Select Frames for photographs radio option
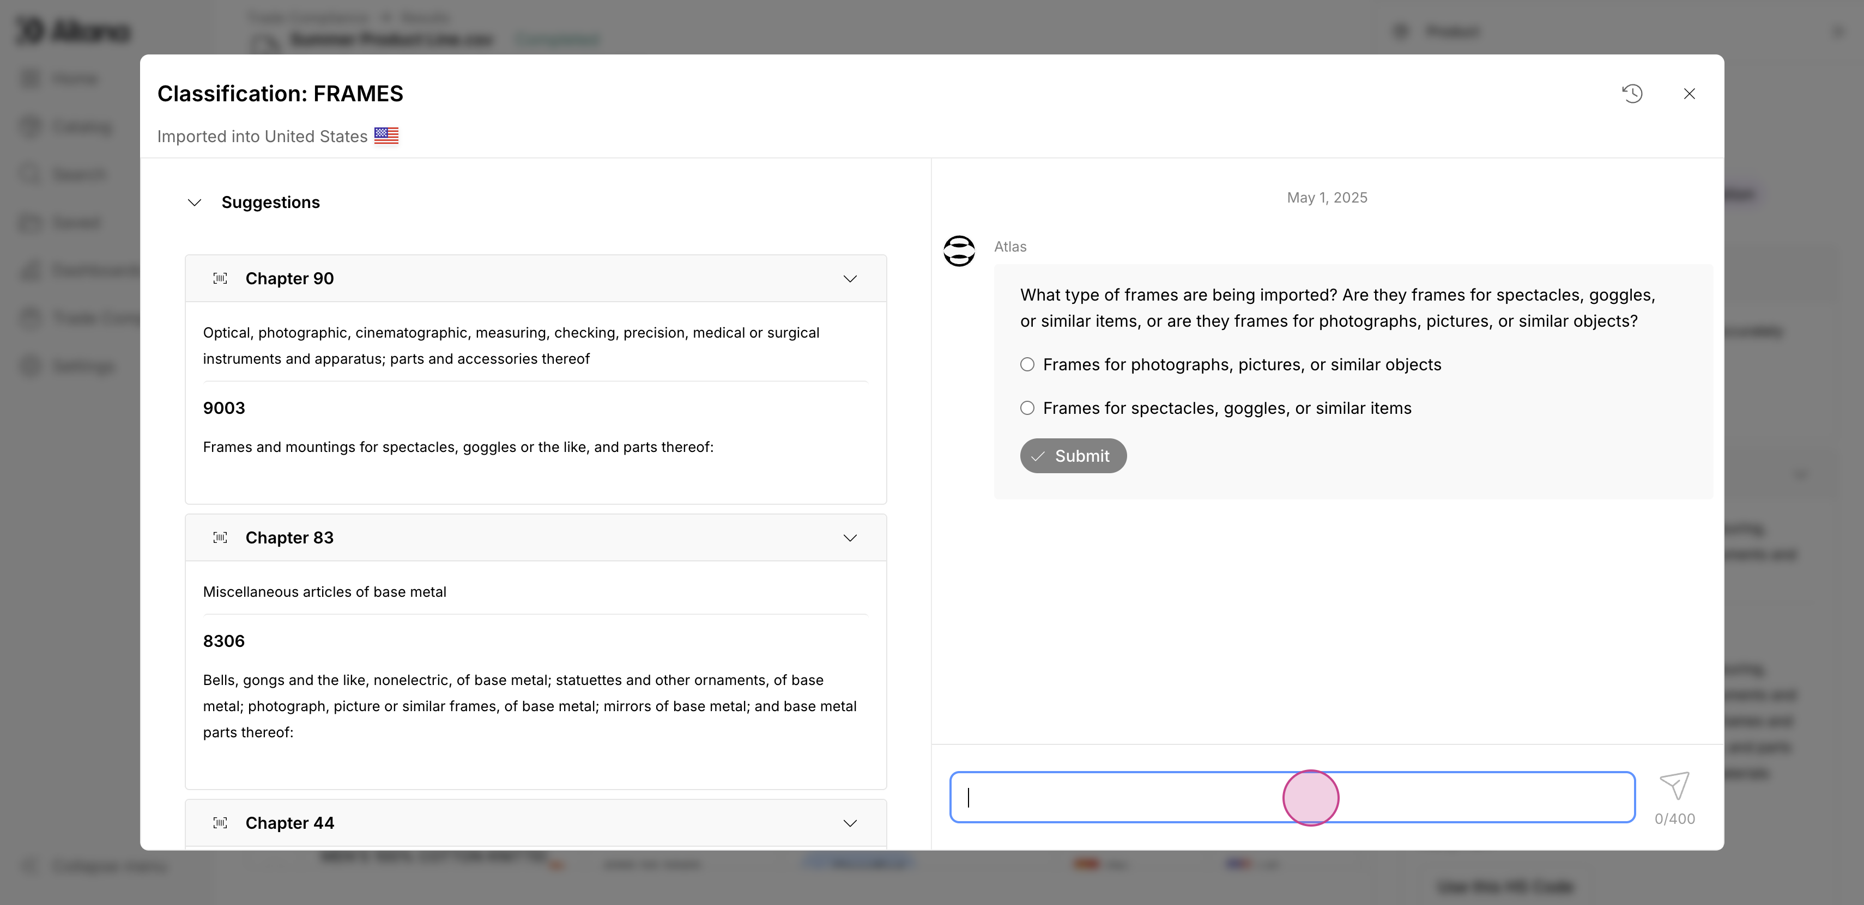 coord(1027,364)
